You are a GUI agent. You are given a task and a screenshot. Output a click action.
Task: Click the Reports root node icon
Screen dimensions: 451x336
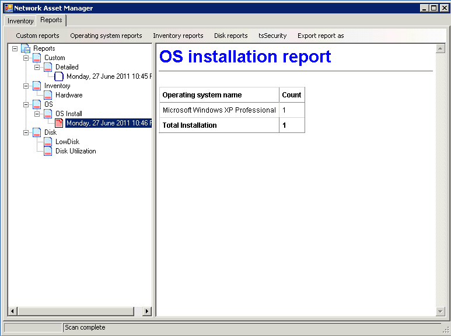26,48
